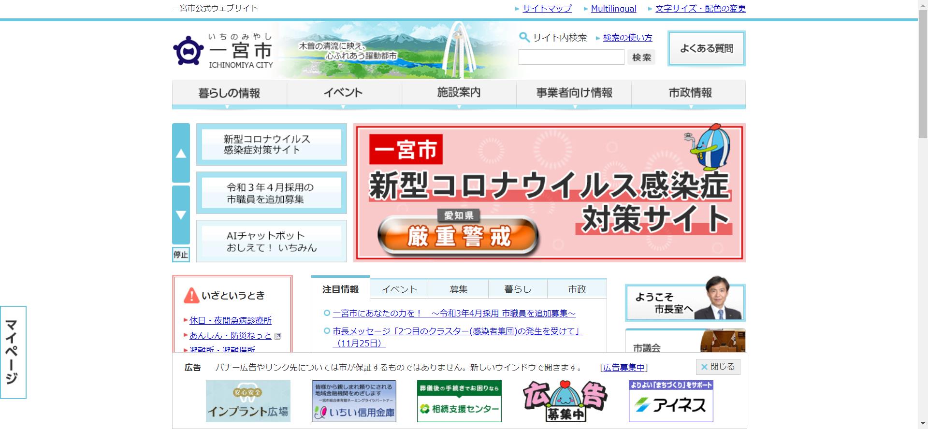Switch to 市政 tab
Screen dimensions: 928x429
[x=577, y=289]
